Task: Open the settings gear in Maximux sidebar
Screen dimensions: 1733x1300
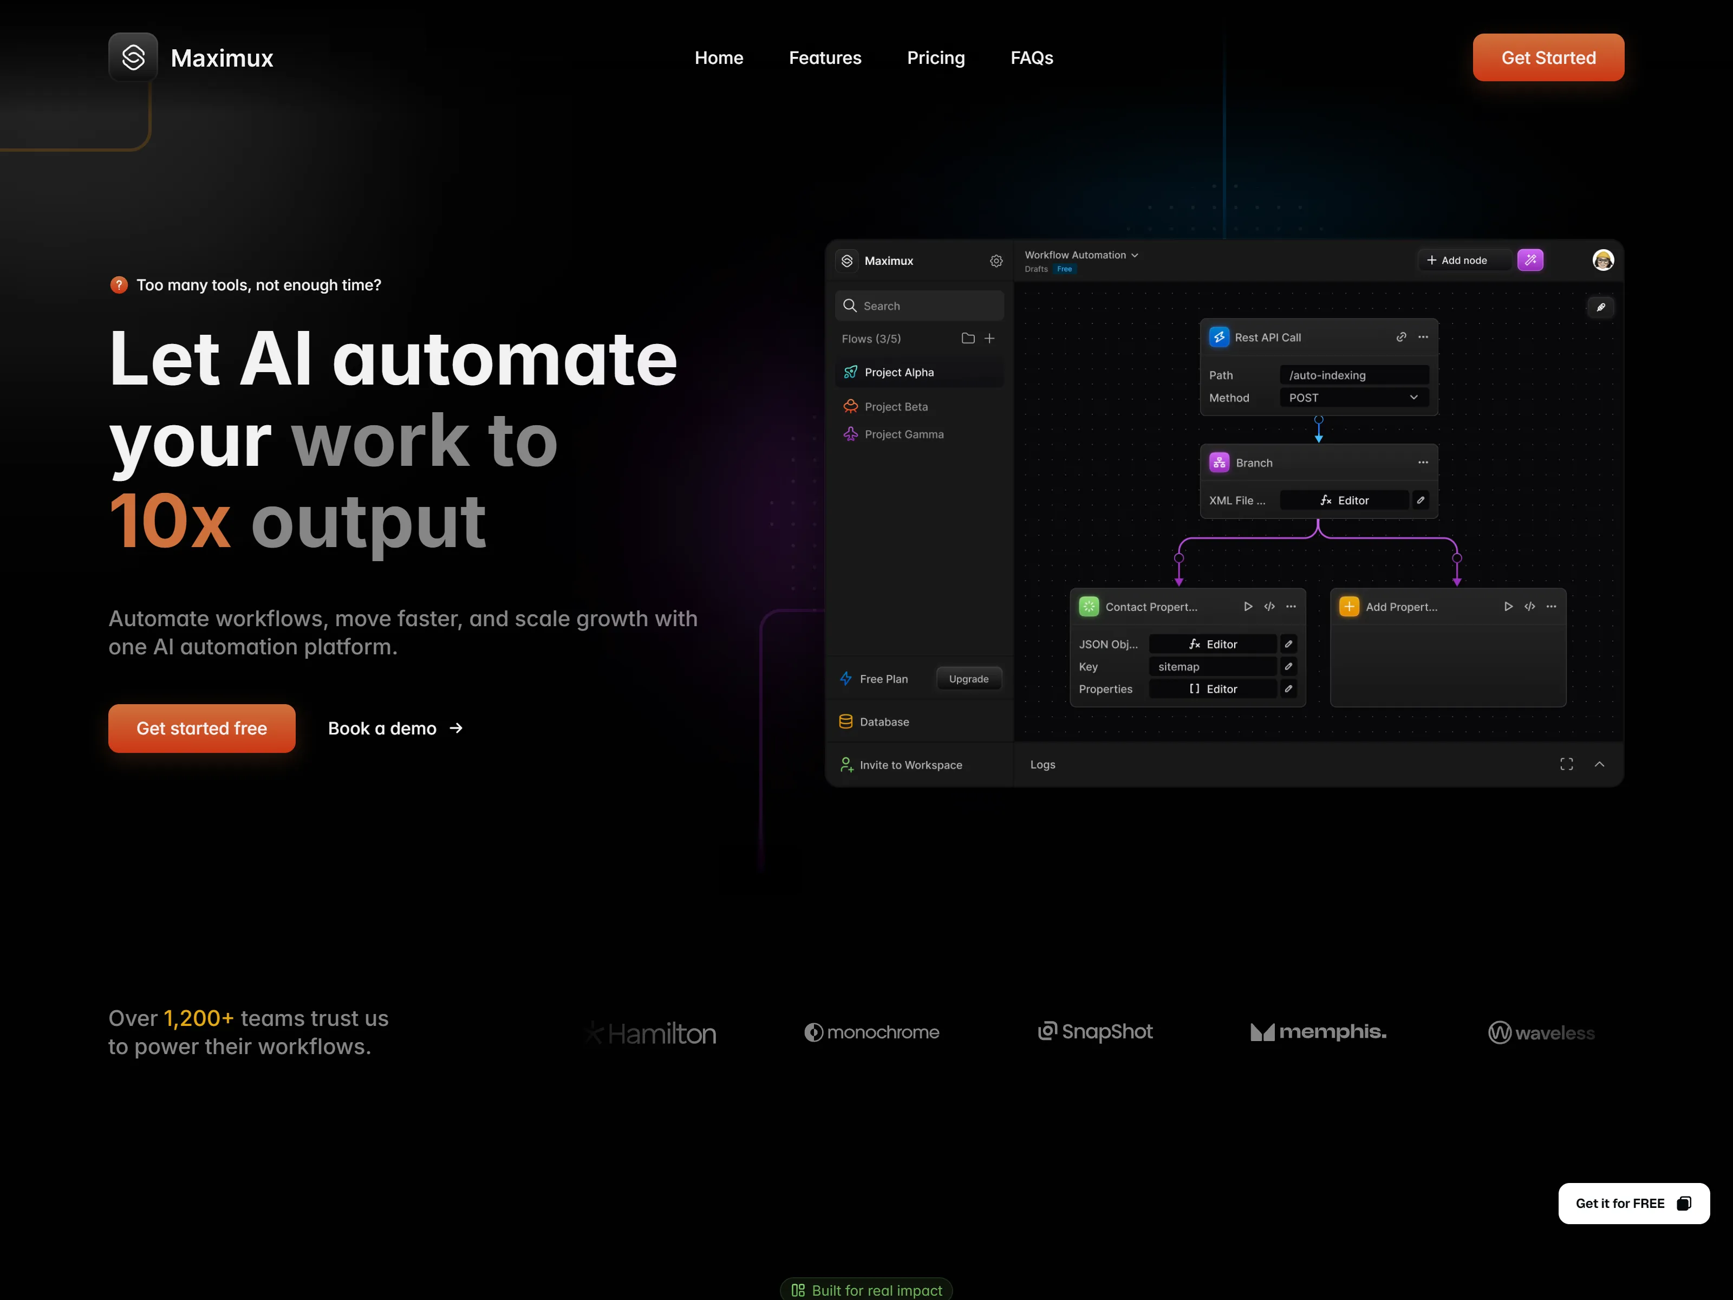Action: pyautogui.click(x=996, y=261)
